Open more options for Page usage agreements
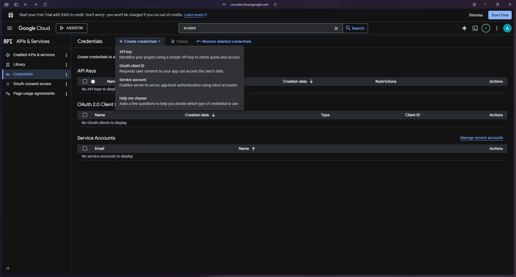 coord(66,94)
